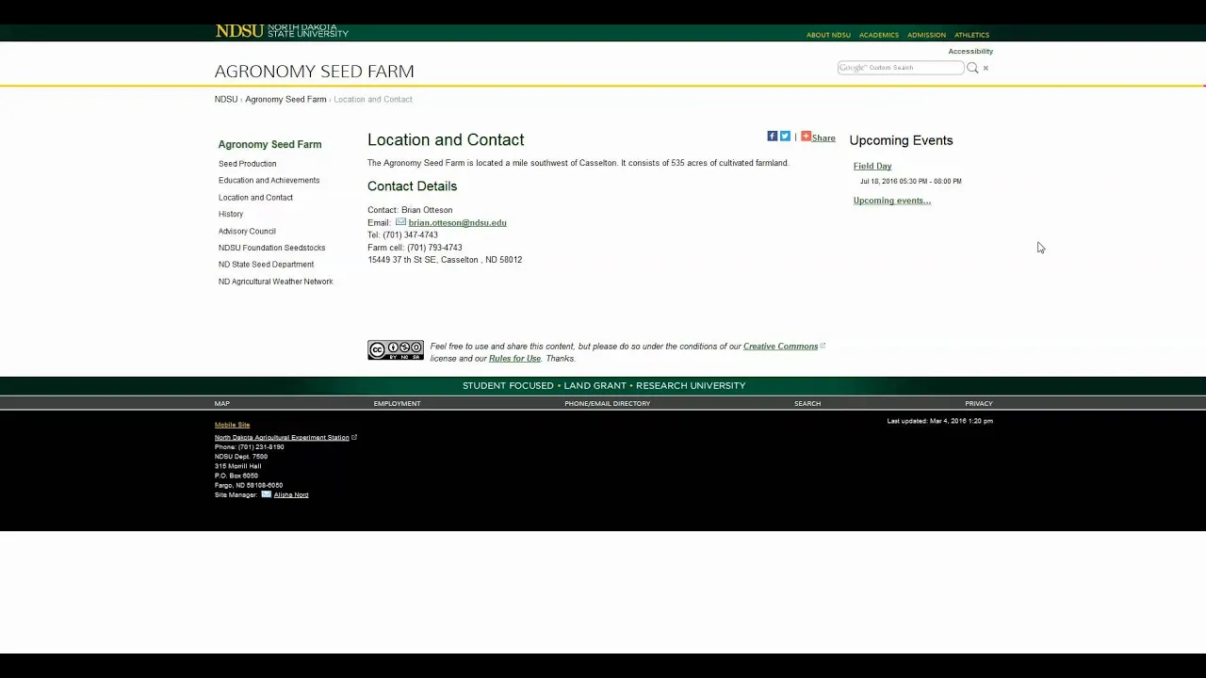
Task: Switch to Mobile Site link
Action: [x=233, y=425]
